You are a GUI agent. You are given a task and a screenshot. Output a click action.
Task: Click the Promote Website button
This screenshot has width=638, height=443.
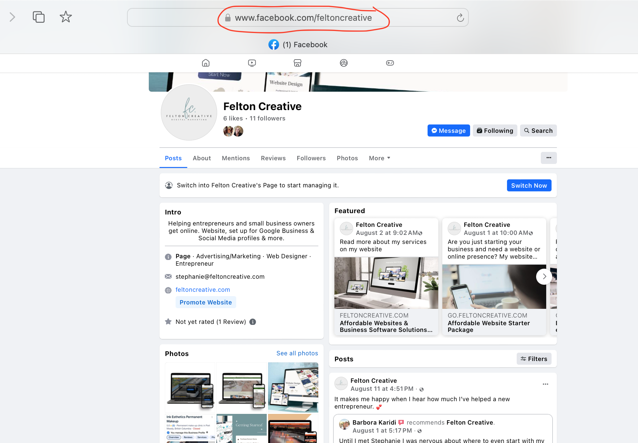tap(206, 302)
